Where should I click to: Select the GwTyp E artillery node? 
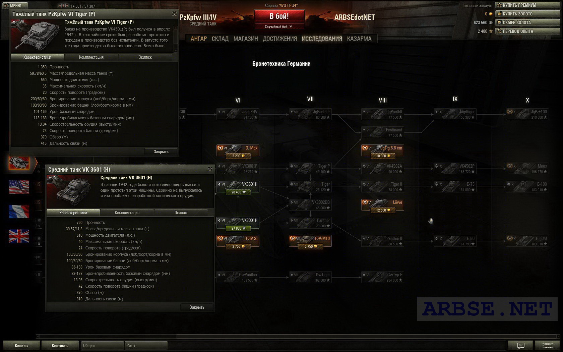(x=383, y=277)
